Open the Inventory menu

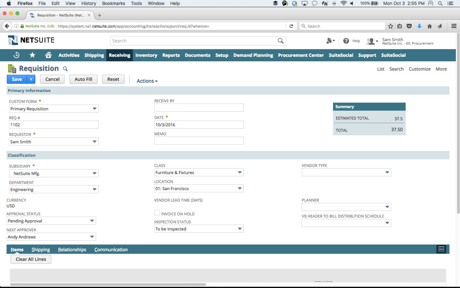click(146, 55)
